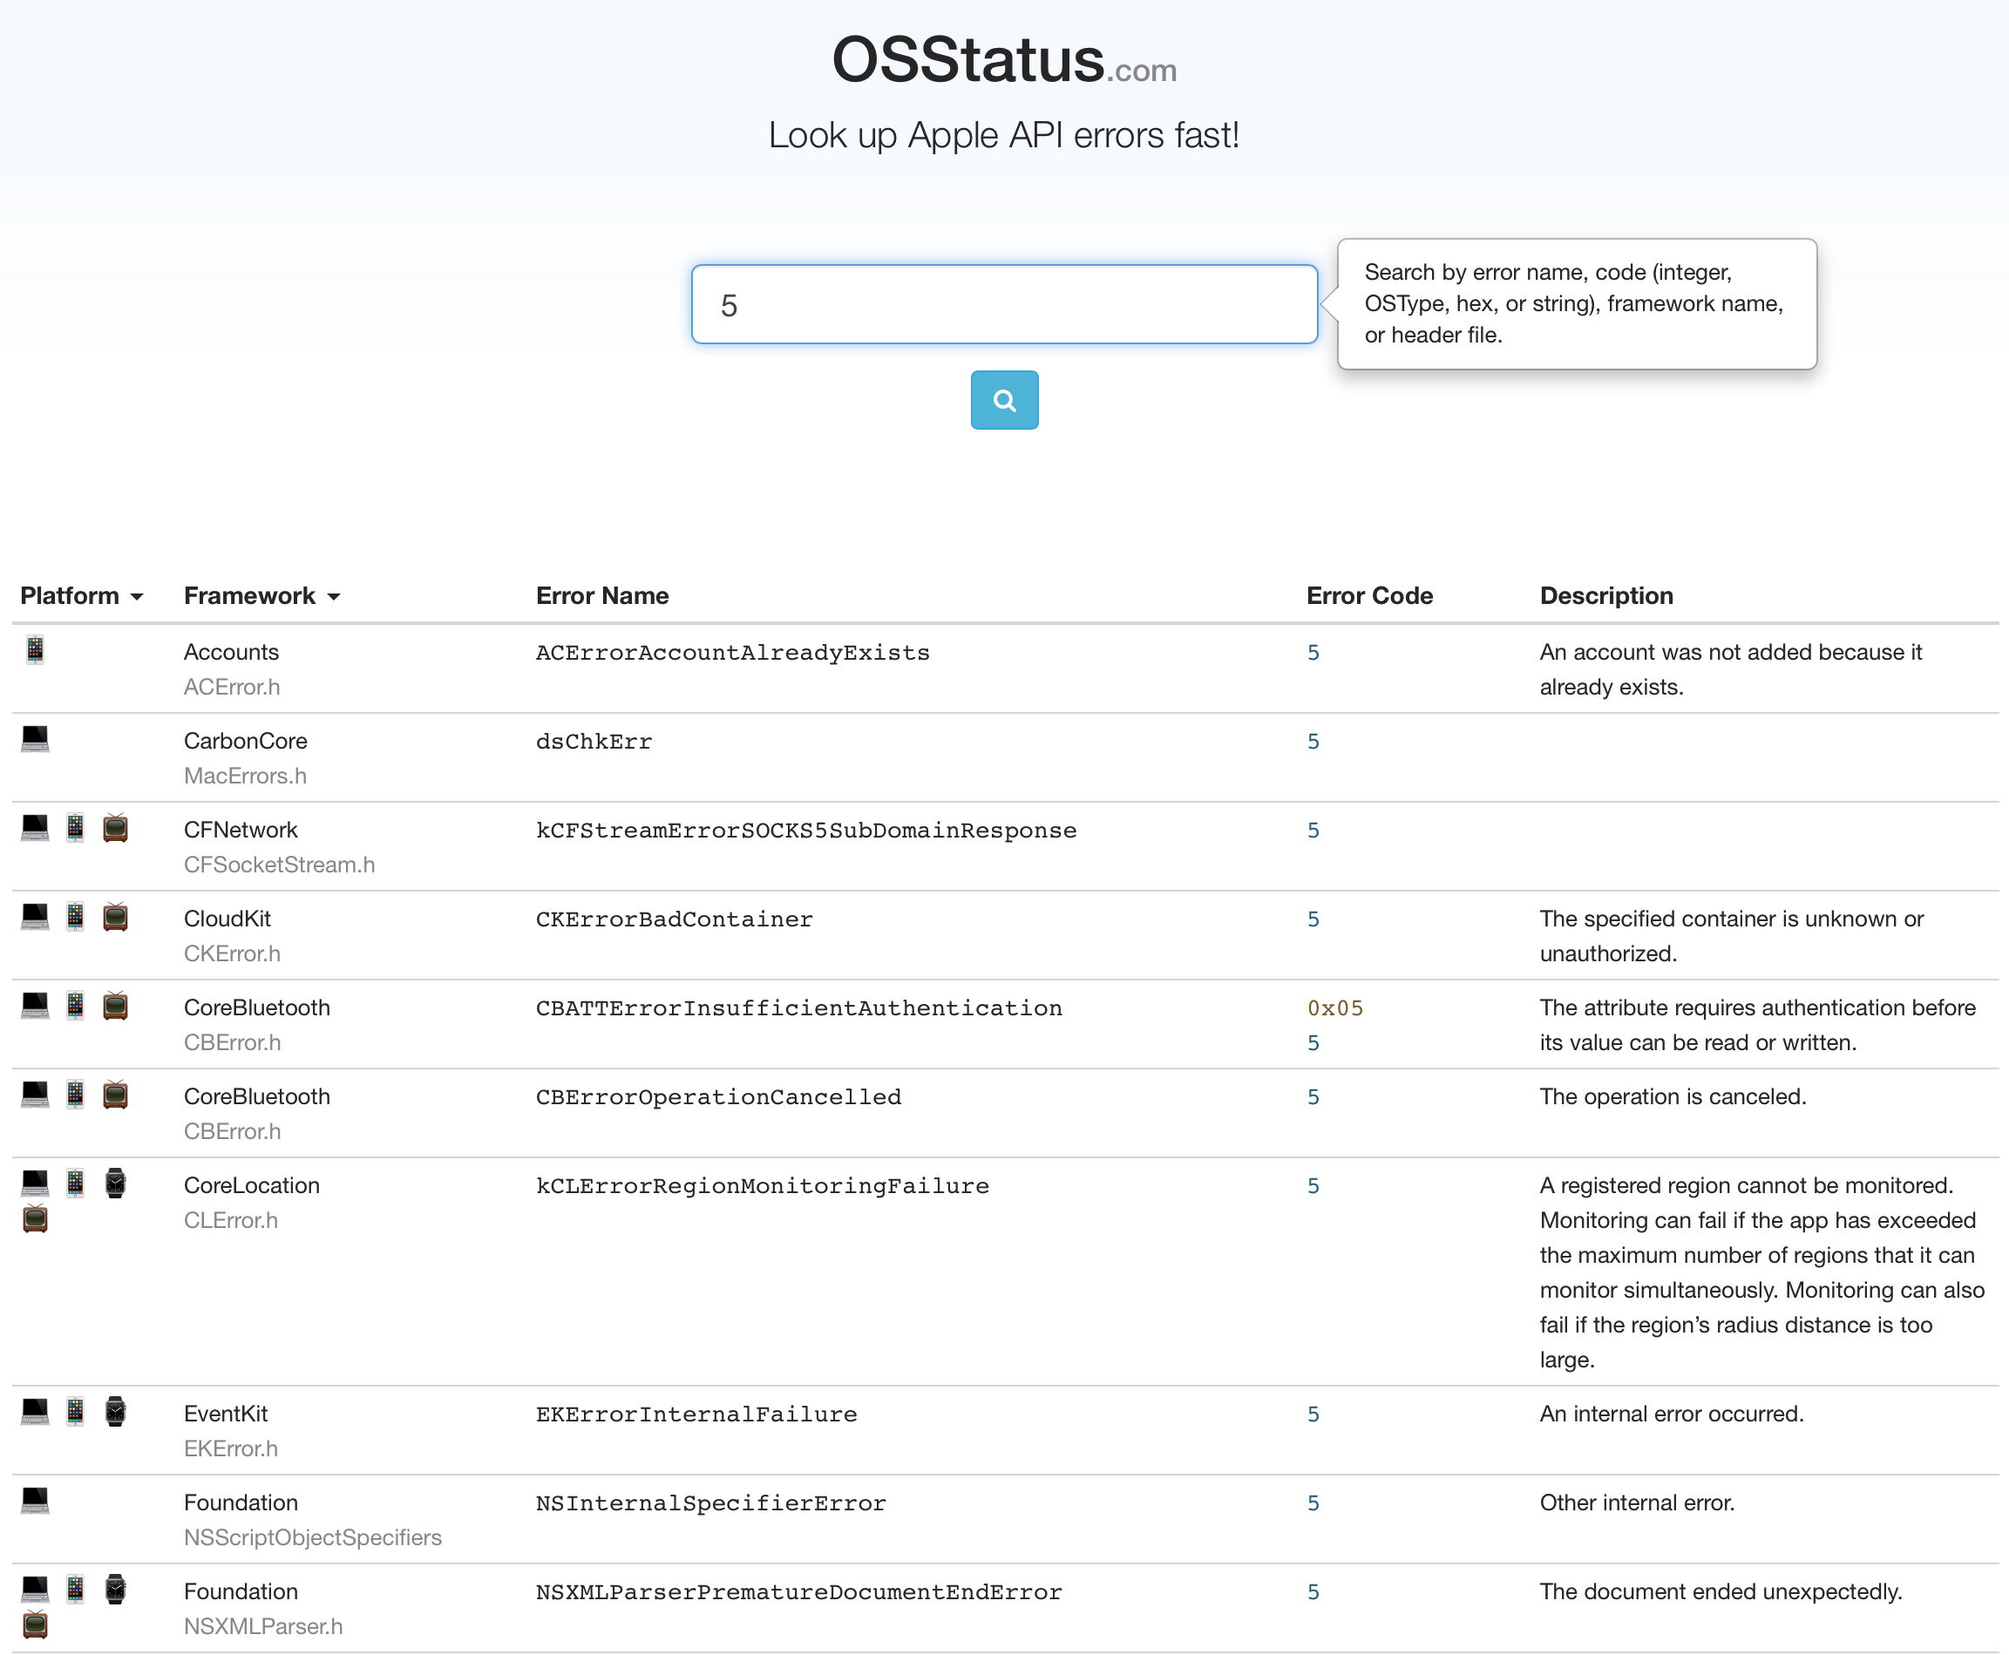Click the Apple Watch icon in CoreLocation row

[115, 1184]
